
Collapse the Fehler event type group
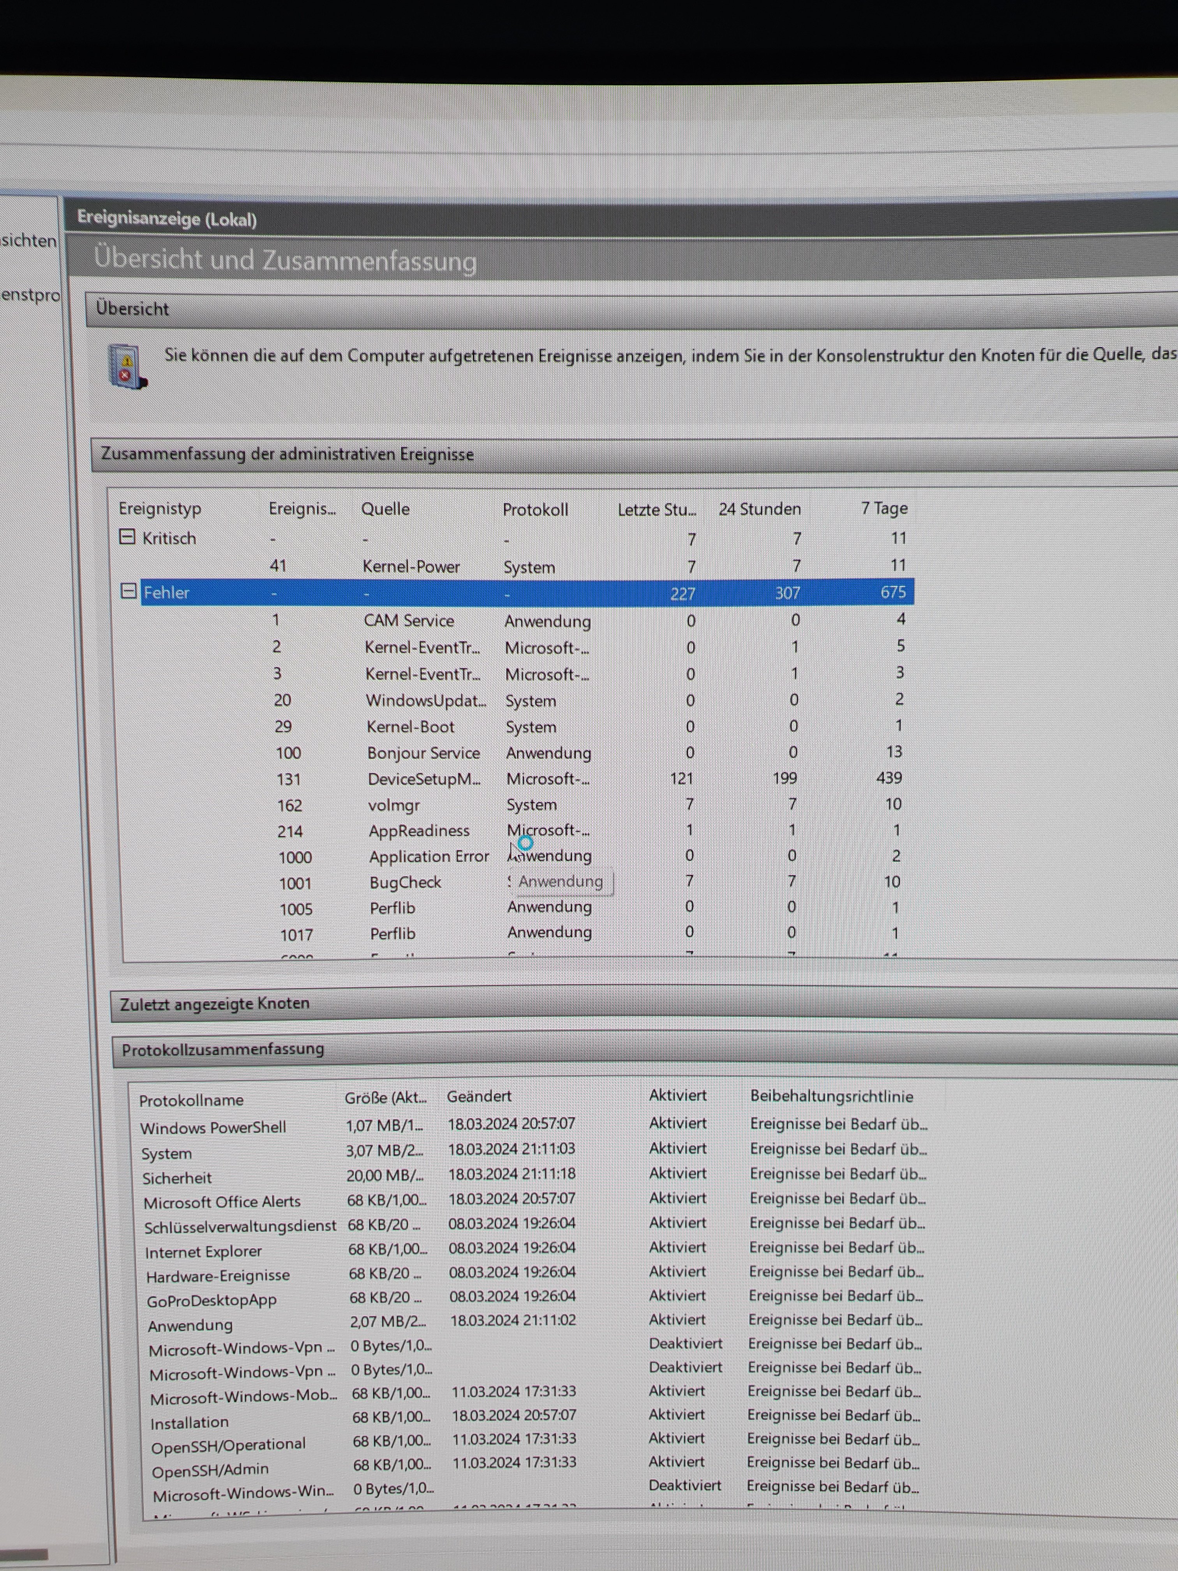coord(129,591)
